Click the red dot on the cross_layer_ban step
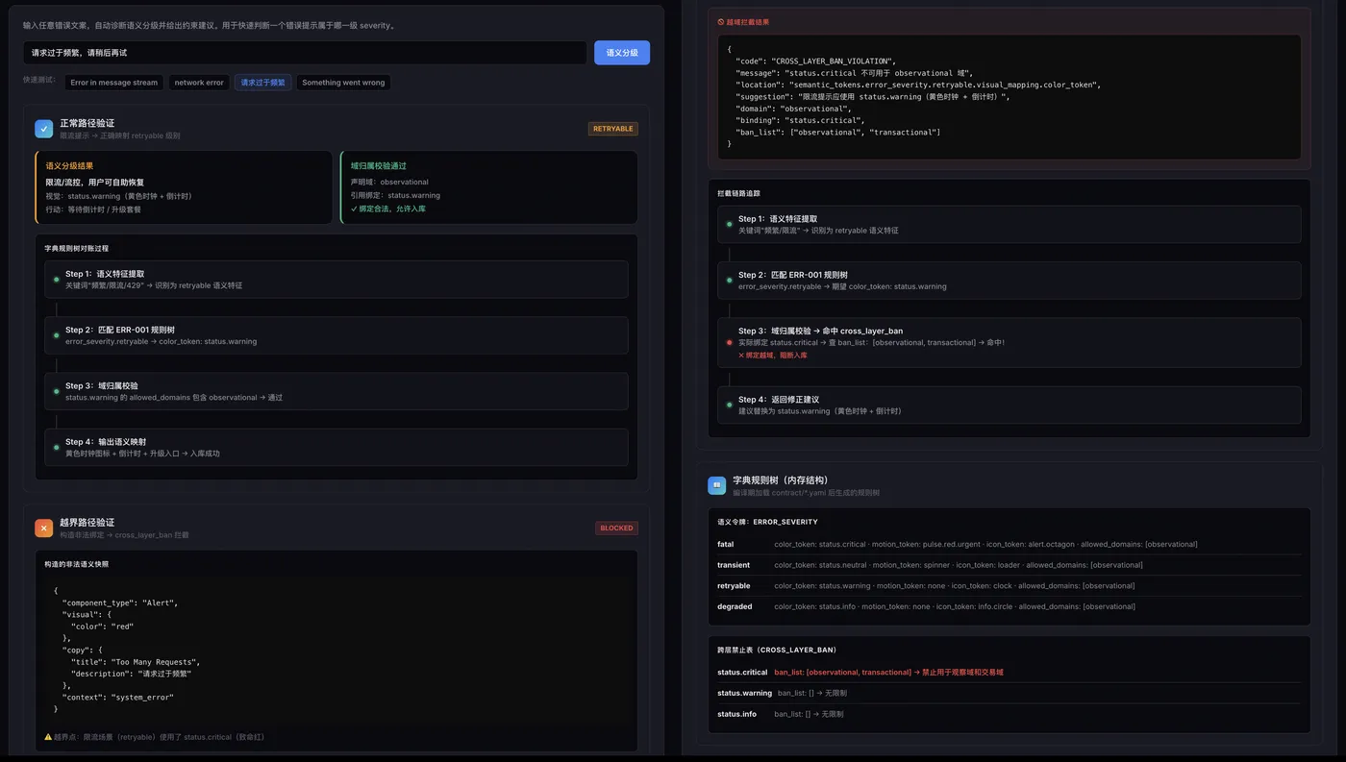The image size is (1346, 762). point(730,343)
